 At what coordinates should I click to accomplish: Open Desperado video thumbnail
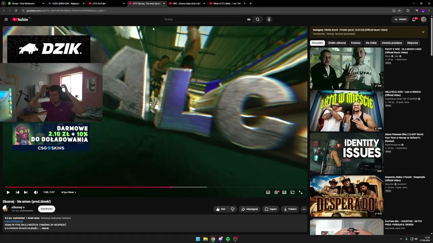[x=347, y=196]
